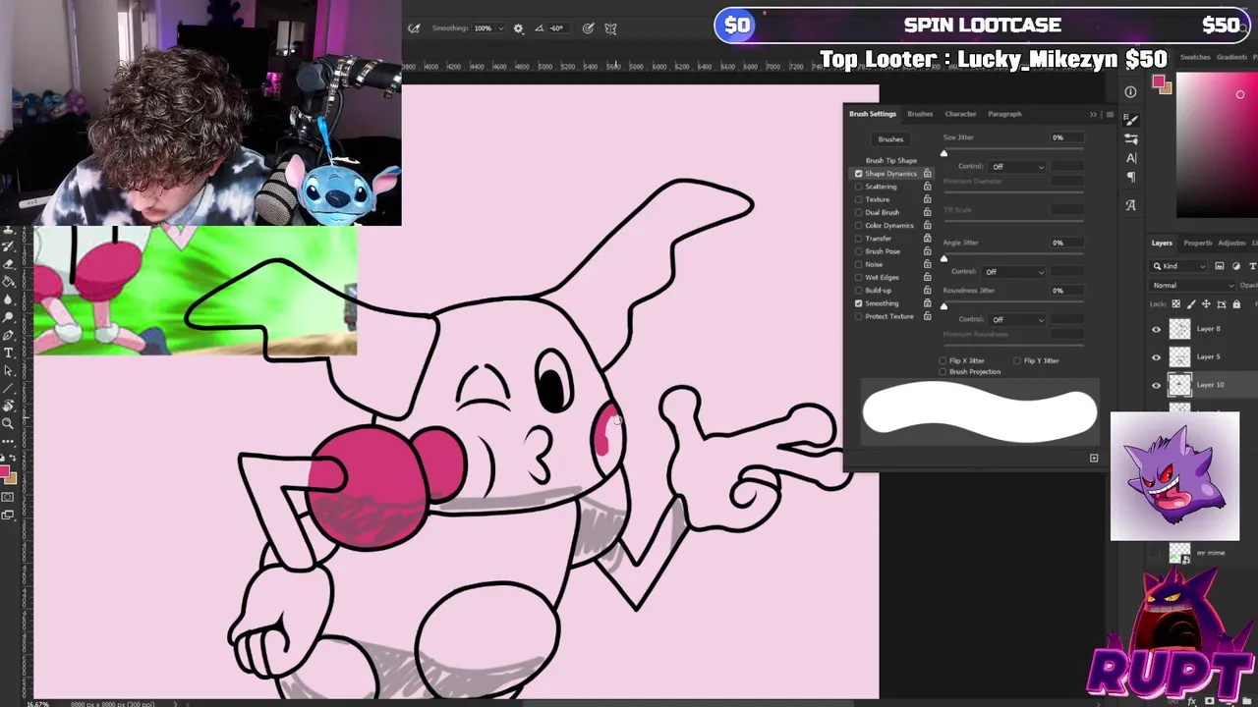Click the Size Jitter percentage field
The height and width of the screenshot is (707, 1258).
1066,137
